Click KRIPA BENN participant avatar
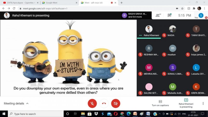The image size is (208, 117). click(196, 87)
